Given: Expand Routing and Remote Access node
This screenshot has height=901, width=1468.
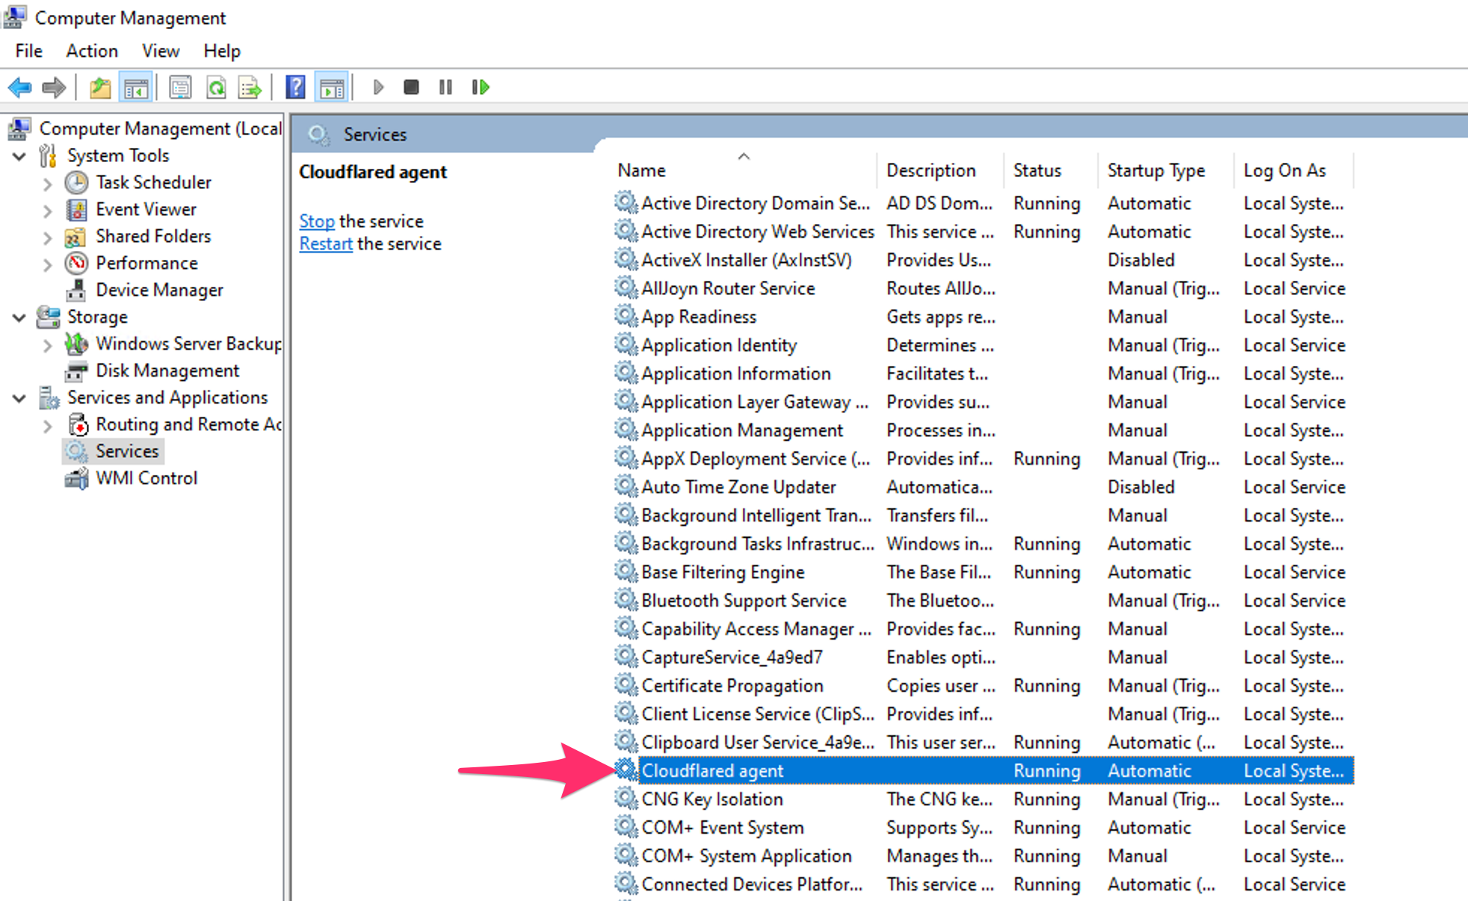Looking at the screenshot, I should click(48, 424).
